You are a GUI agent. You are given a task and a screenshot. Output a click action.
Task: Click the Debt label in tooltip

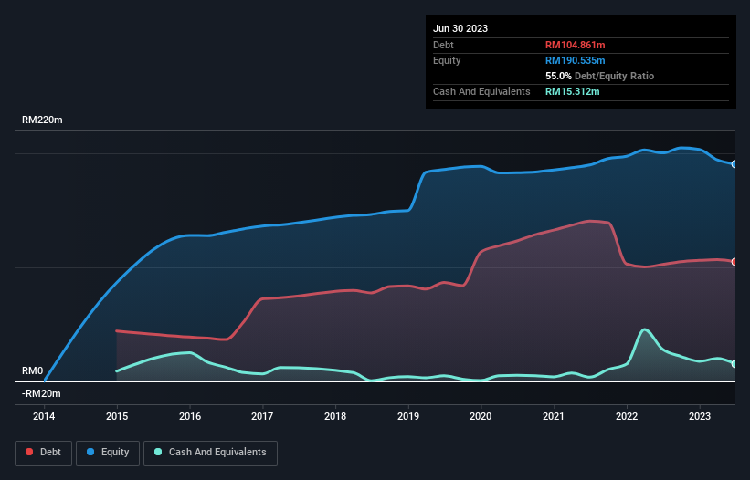443,45
